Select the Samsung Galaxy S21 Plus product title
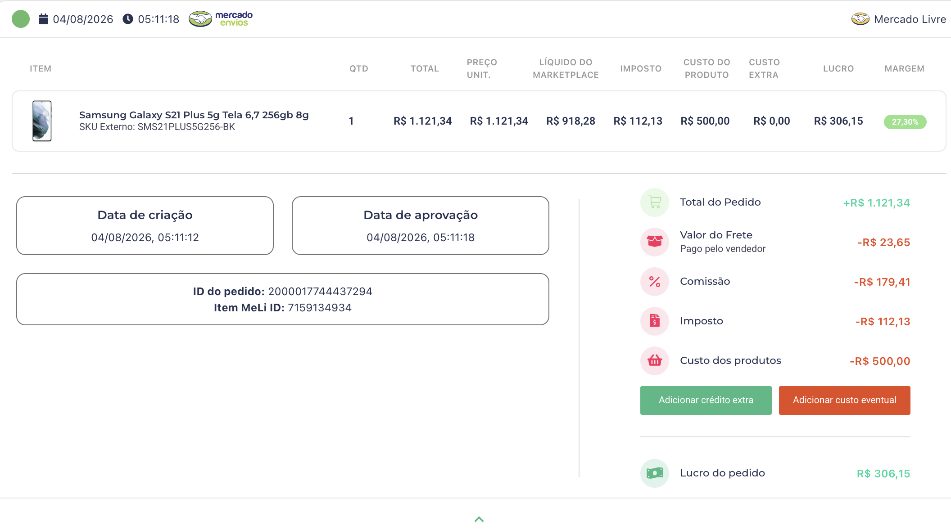The height and width of the screenshot is (530, 951). pos(194,115)
